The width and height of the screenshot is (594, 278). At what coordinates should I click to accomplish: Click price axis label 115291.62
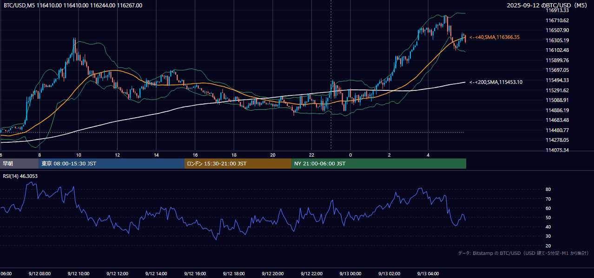558,90
